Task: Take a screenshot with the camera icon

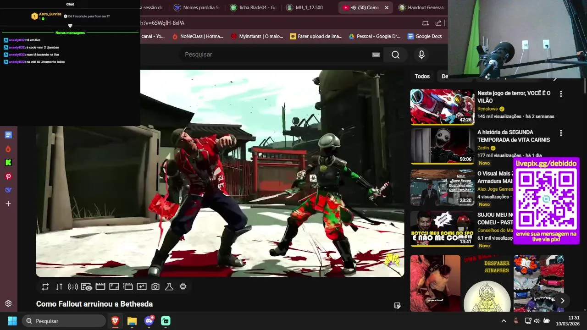Action: click(x=155, y=287)
